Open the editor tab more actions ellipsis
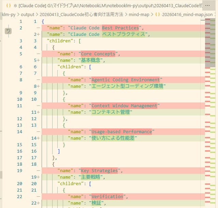Image resolution: width=218 pixels, height=208 pixels. pos(207,5)
